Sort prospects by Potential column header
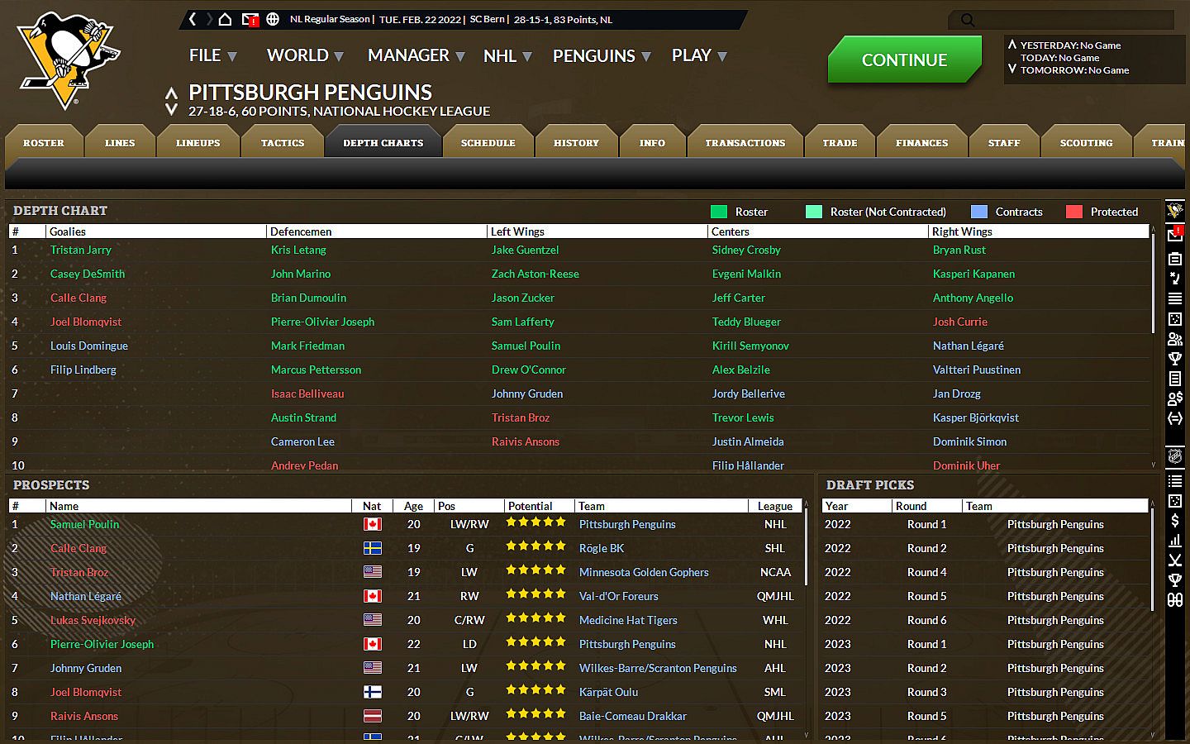Viewport: 1190px width, 744px height. click(x=539, y=506)
